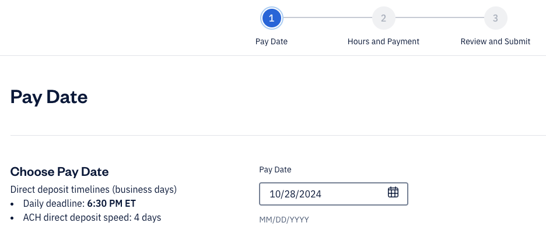Jump to Review and Submit step
The image size is (546, 244).
coord(495,41)
